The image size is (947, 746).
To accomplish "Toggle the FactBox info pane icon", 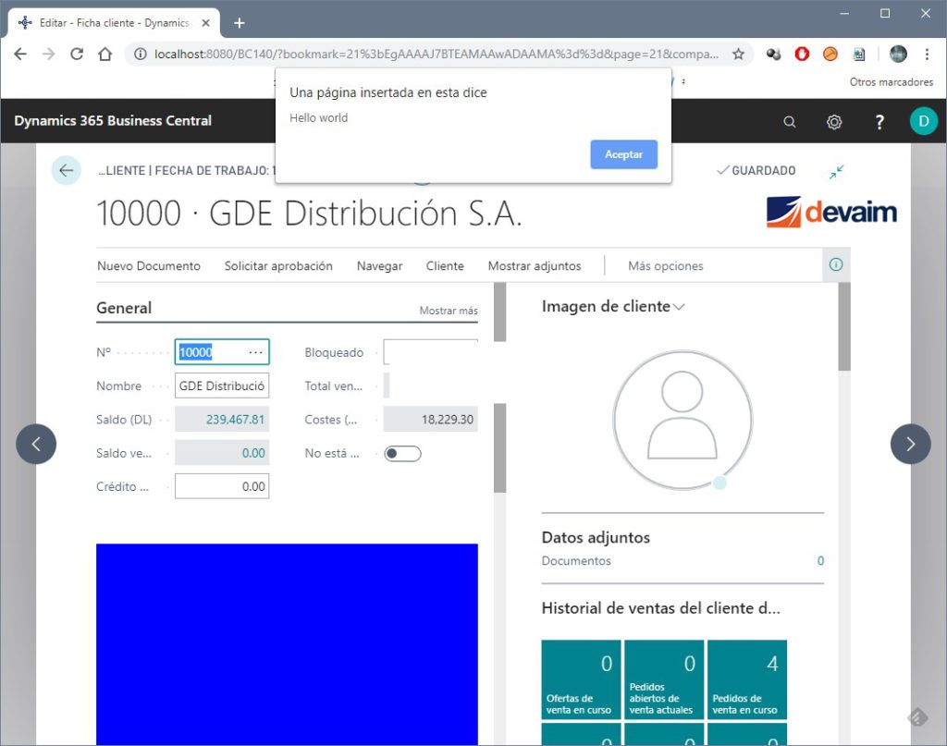I will (836, 264).
